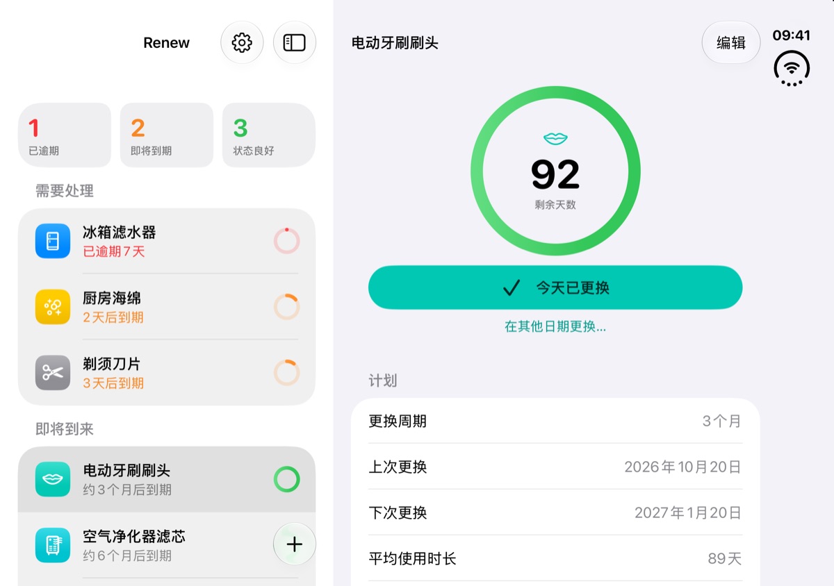
Task: Click the scissors icon of 剃须刀片
Action: click(x=53, y=373)
